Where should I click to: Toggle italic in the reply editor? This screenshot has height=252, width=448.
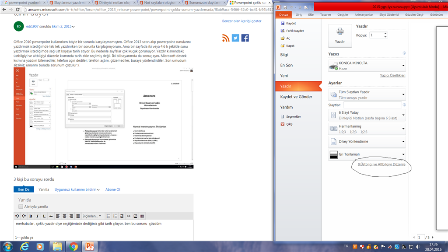point(38,216)
